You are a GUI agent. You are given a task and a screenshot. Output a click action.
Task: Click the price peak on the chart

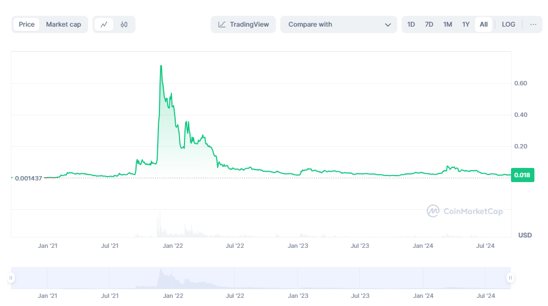[x=161, y=66]
